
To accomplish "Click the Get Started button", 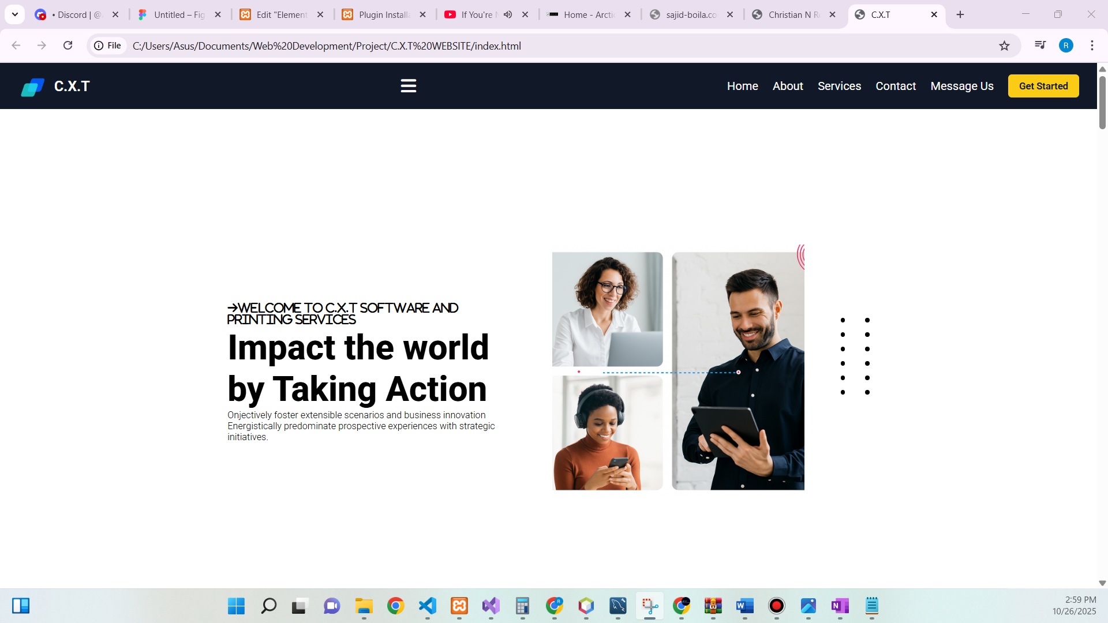I will [1043, 86].
